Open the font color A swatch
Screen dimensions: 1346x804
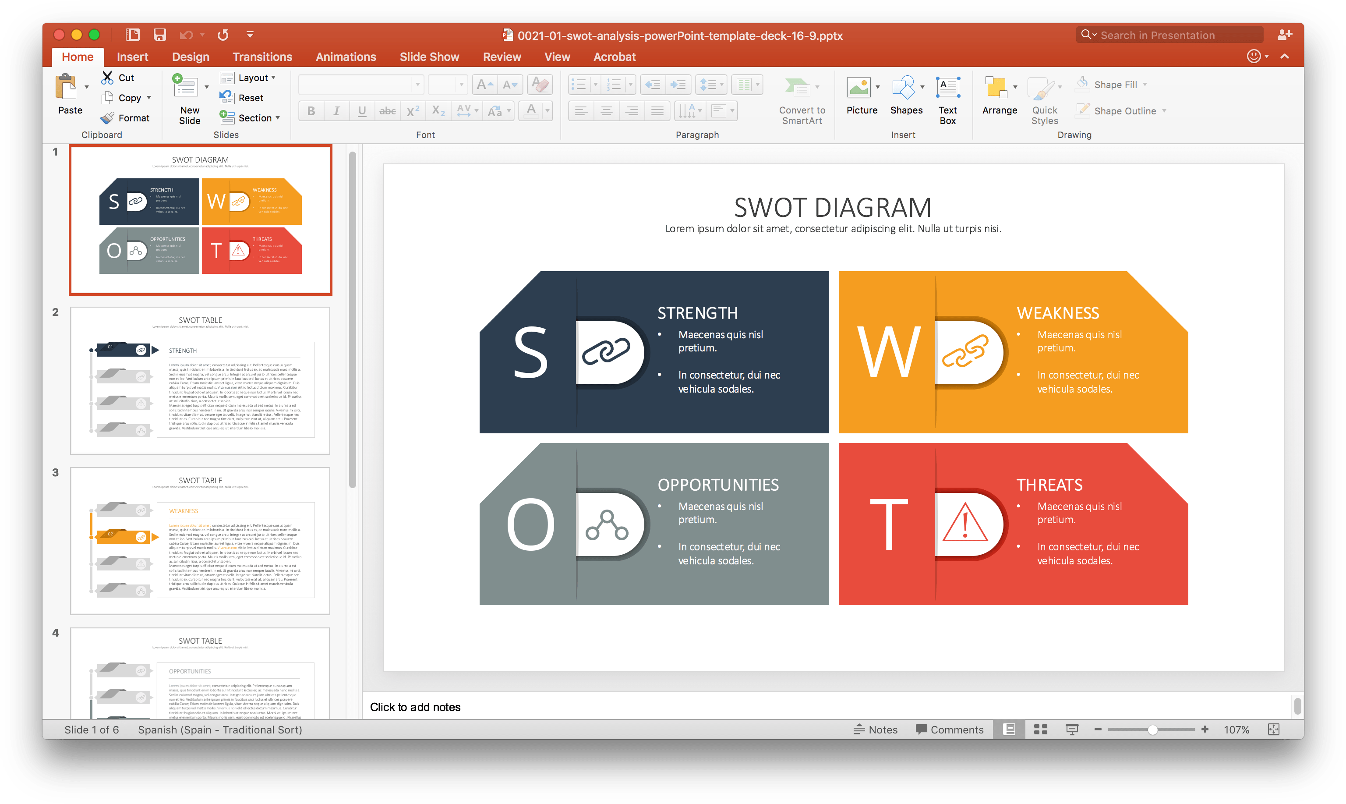pos(531,111)
